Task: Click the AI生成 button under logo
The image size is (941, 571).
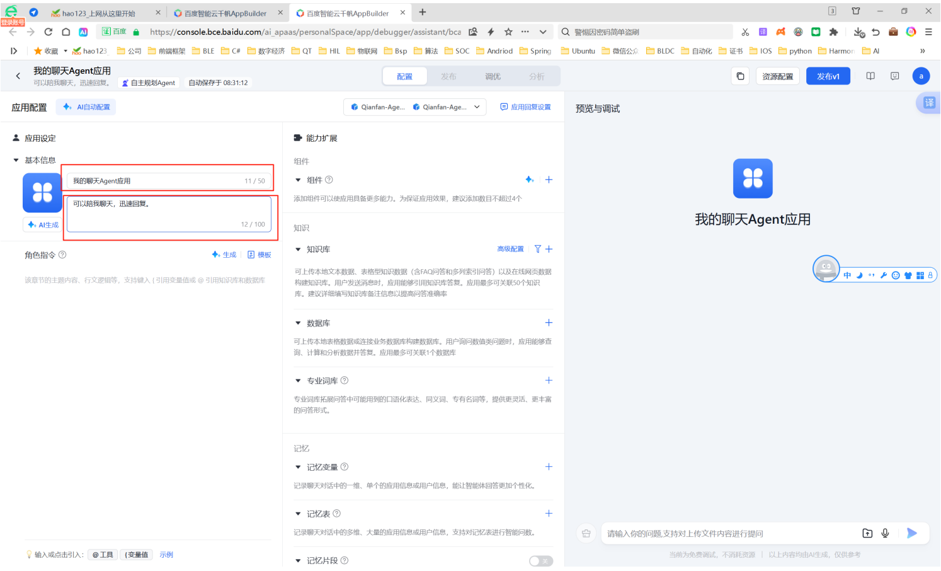Action: pos(42,224)
